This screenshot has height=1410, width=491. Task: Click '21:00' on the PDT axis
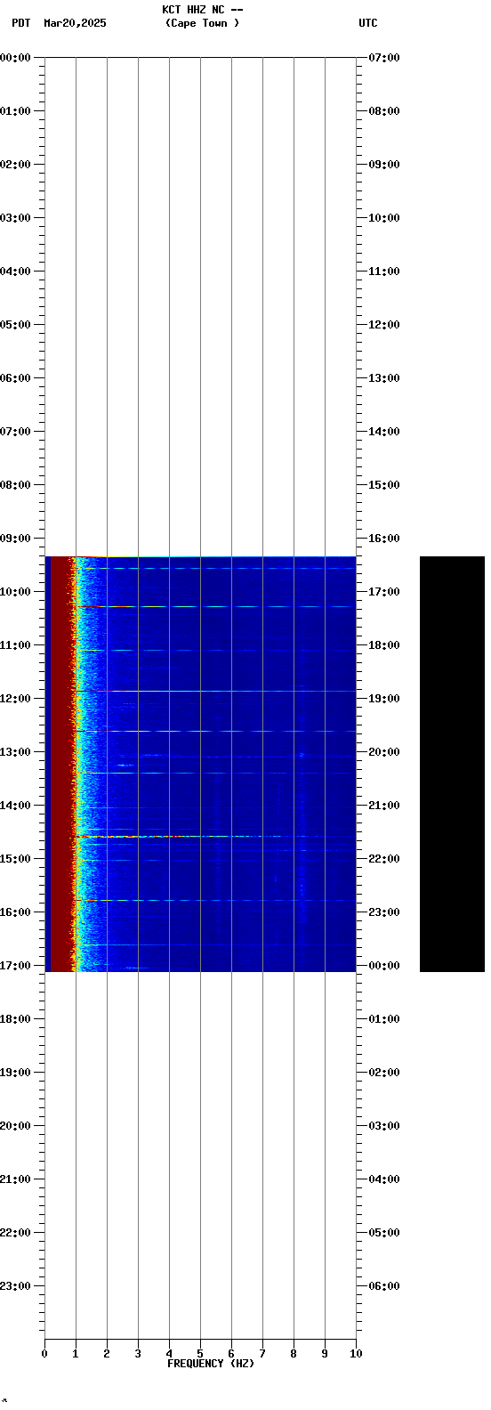[x=15, y=1179]
